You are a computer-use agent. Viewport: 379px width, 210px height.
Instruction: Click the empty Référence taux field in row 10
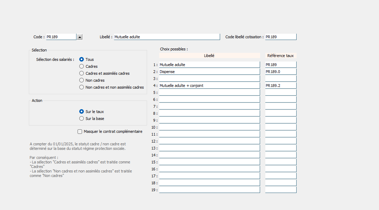coord(281,127)
